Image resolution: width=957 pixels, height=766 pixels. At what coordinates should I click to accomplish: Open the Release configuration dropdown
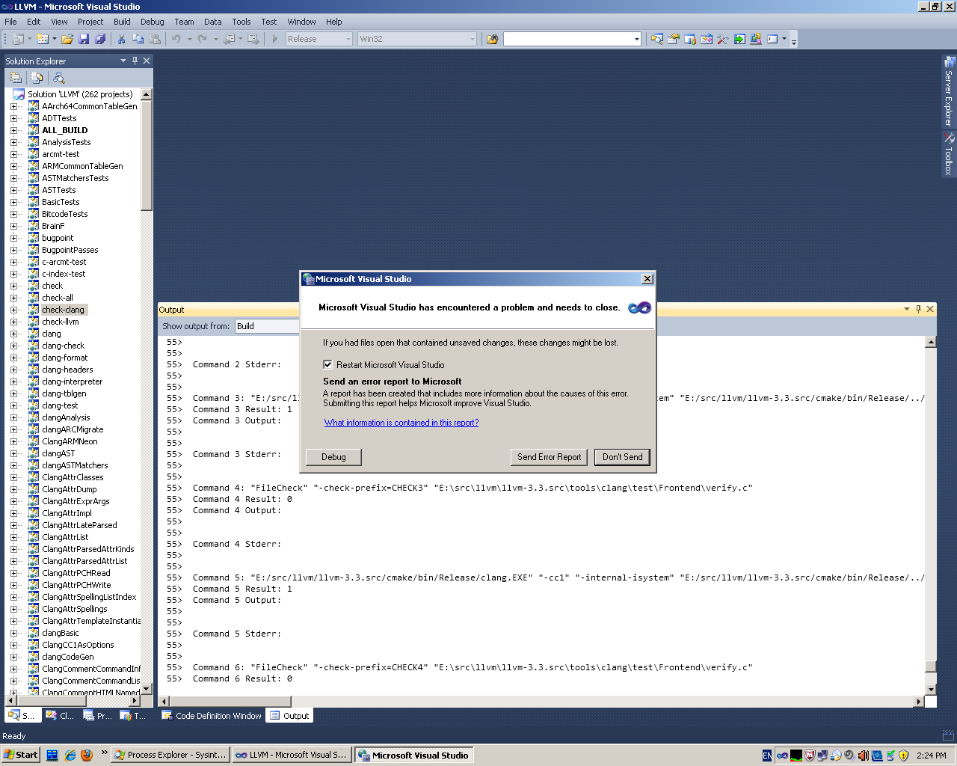[348, 39]
